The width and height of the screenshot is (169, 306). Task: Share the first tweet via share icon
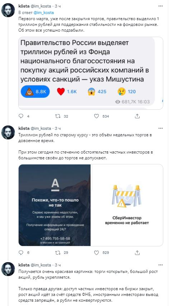click(137, 116)
